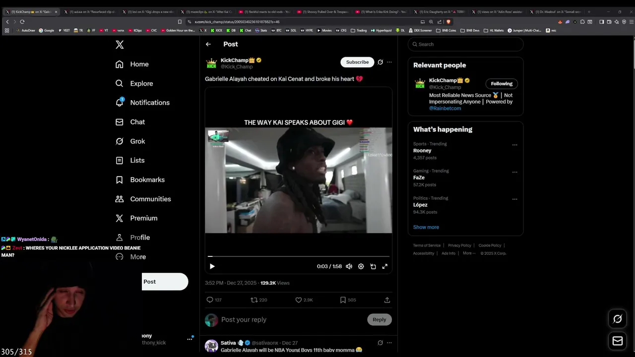Expand the More footer links dropdown
The image size is (635, 357).
tap(469, 253)
